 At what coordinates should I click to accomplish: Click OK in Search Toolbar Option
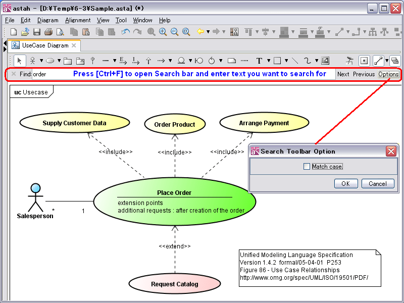345,184
